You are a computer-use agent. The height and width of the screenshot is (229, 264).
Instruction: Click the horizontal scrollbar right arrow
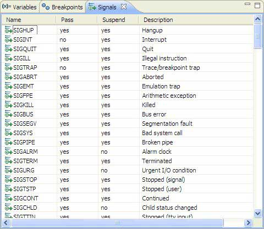pos(249,222)
